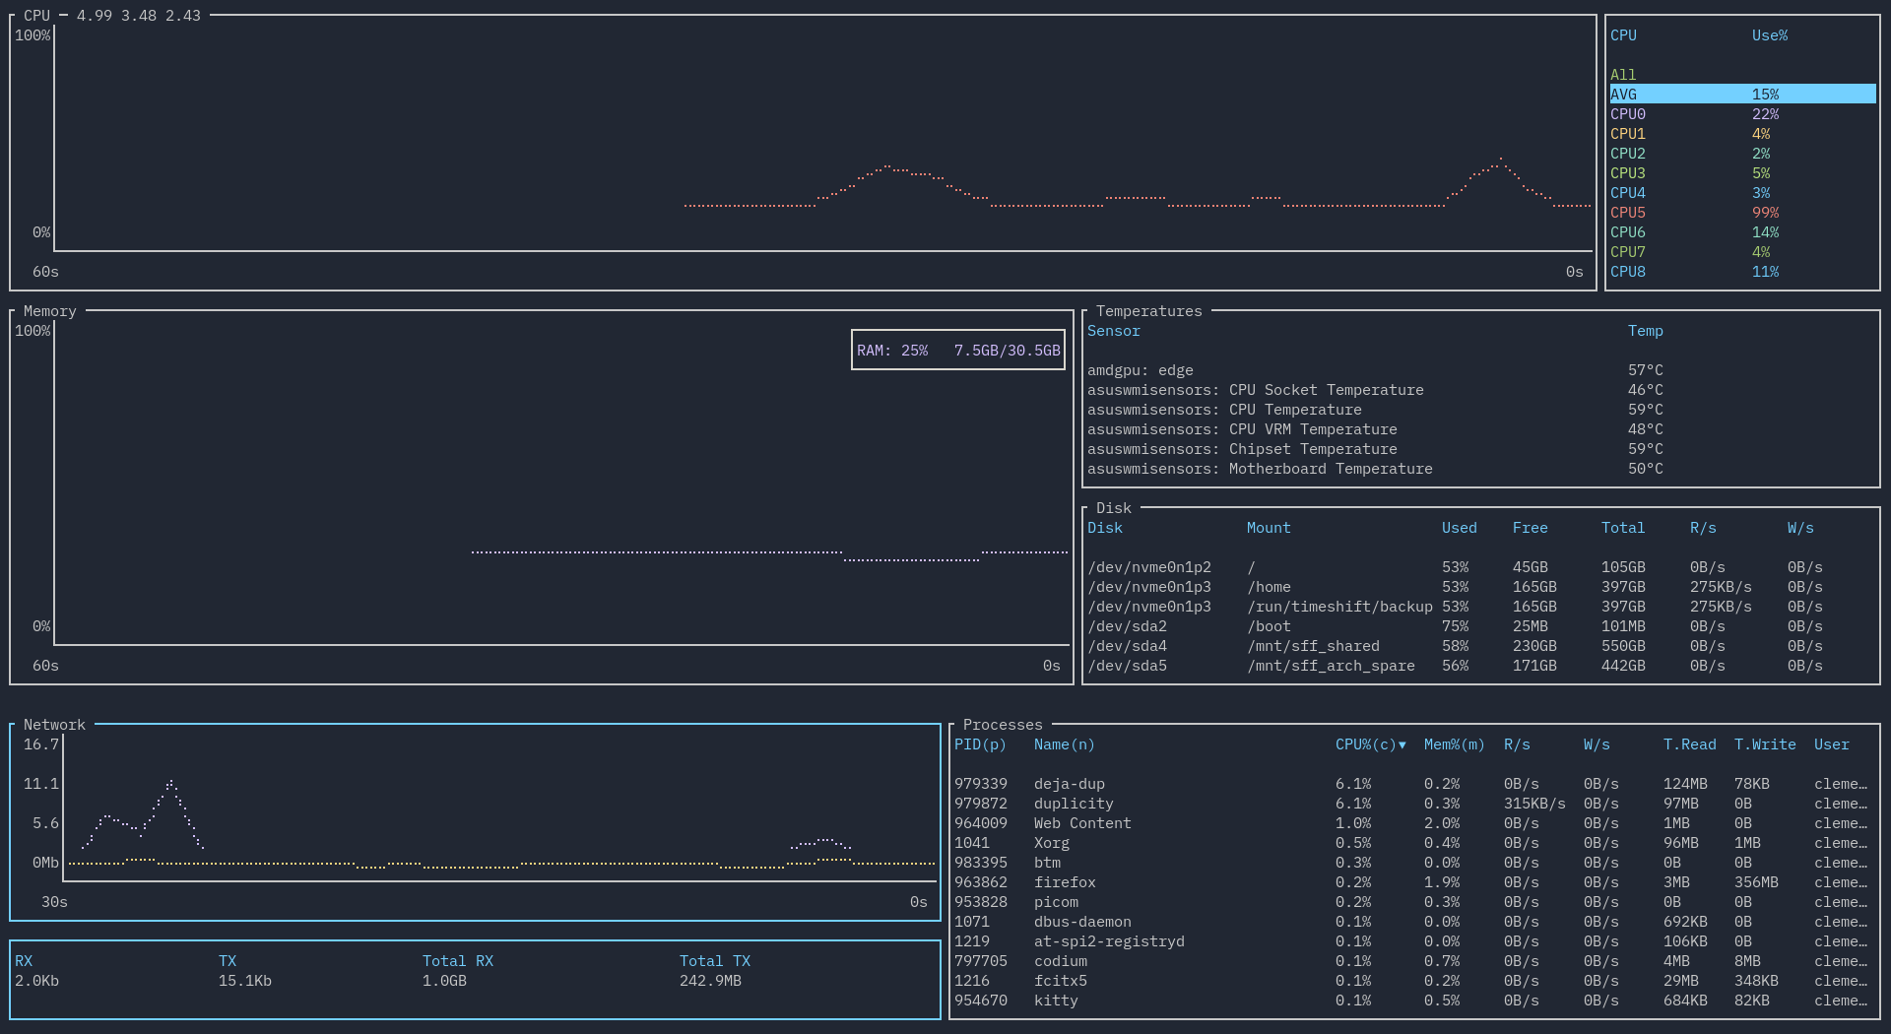
Task: Click the Used column header in Disk
Action: [1459, 528]
